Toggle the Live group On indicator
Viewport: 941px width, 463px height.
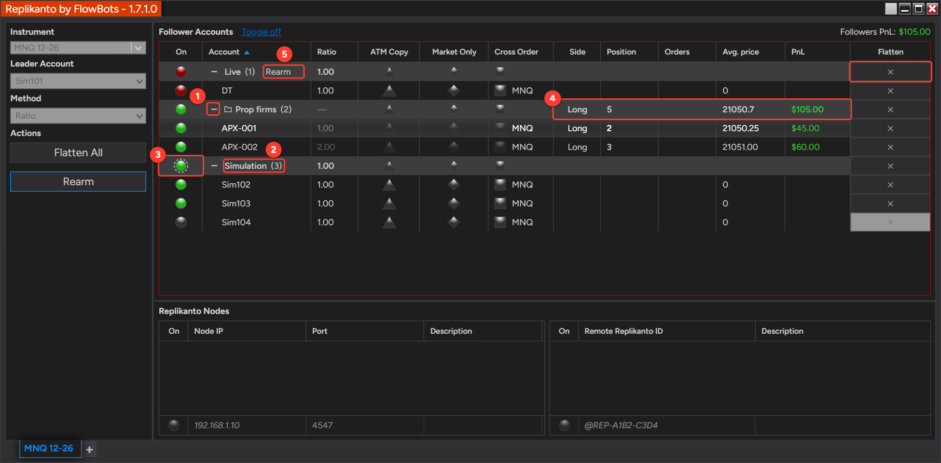tap(181, 71)
